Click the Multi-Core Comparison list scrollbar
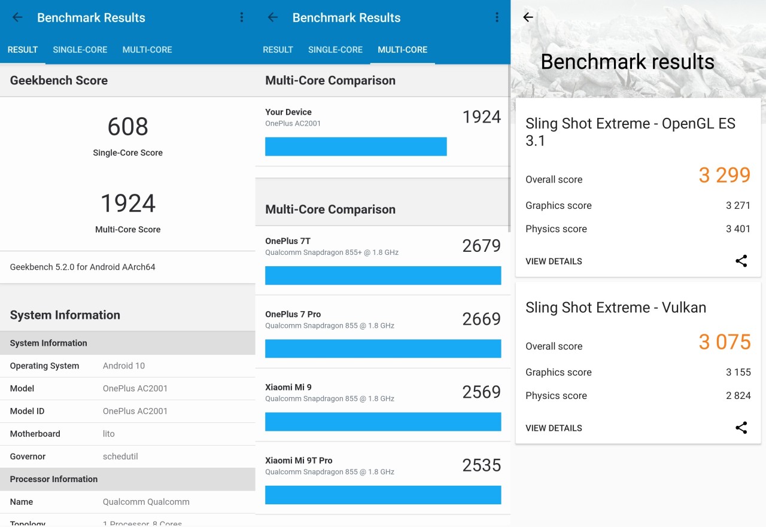The width and height of the screenshot is (766, 527). 509,150
